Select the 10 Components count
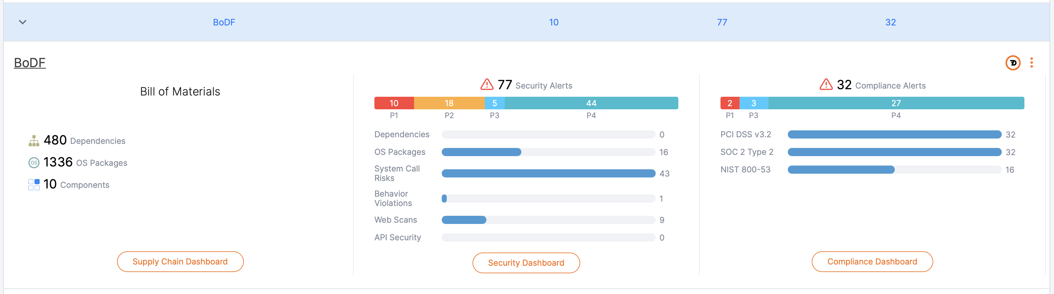Viewport: 1054px width, 294px height. pos(50,184)
